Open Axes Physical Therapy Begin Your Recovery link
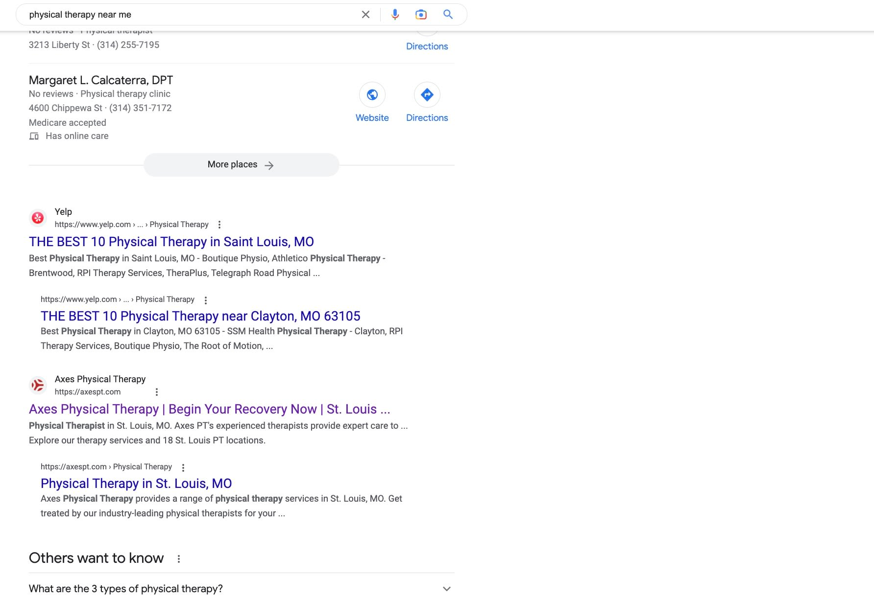874x601 pixels. (210, 409)
